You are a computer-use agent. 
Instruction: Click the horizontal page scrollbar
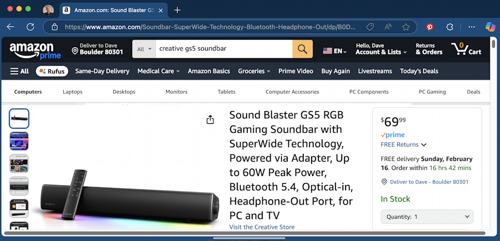point(244,233)
